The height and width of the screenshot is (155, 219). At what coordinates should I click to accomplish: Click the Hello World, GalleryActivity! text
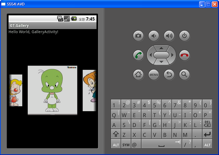[33, 32]
